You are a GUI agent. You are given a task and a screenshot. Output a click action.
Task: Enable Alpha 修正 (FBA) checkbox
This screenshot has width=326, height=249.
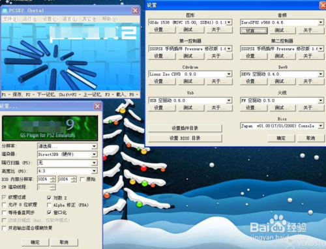[49, 205]
